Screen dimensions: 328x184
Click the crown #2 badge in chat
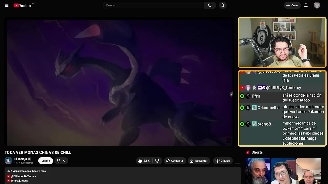click(x=261, y=88)
